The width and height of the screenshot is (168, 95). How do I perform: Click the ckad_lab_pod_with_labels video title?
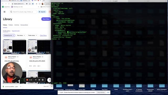tap(37, 61)
